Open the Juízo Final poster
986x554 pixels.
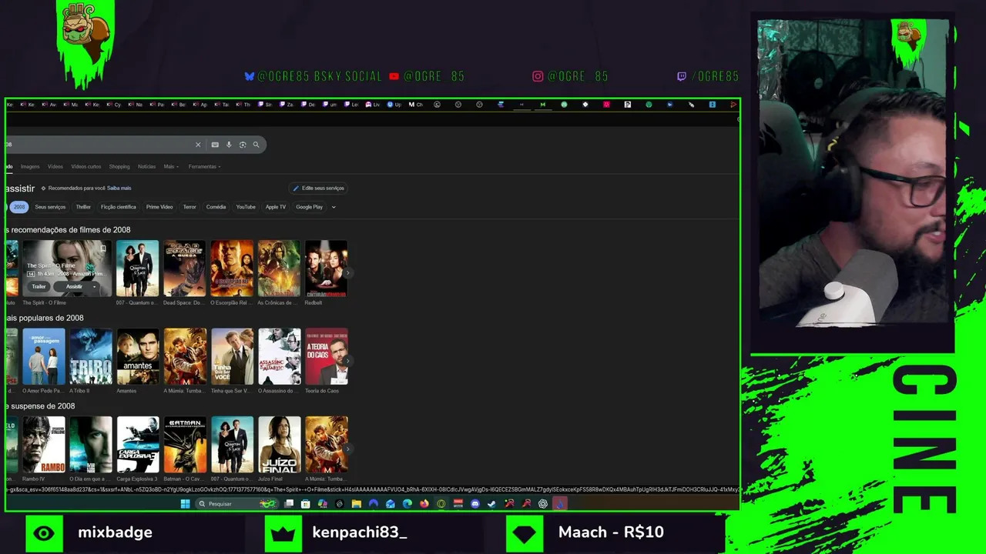[x=280, y=445]
